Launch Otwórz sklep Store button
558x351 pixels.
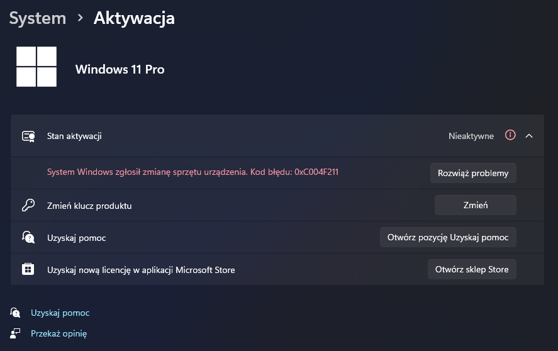[x=472, y=269]
